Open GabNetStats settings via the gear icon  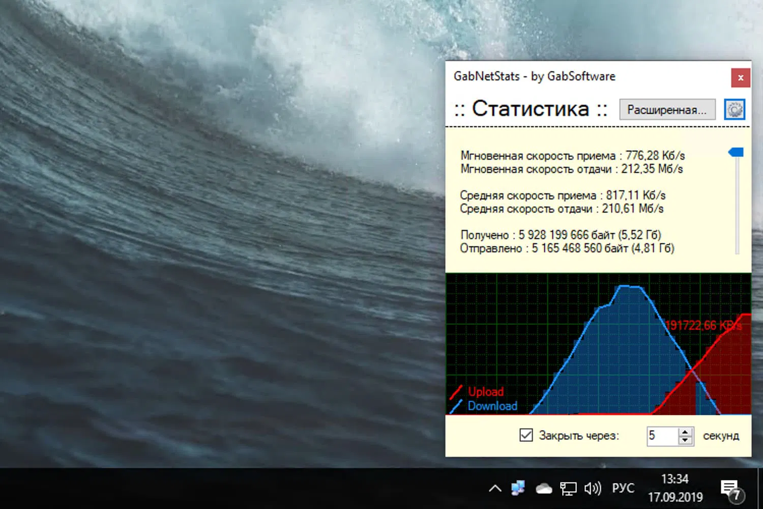coord(734,109)
